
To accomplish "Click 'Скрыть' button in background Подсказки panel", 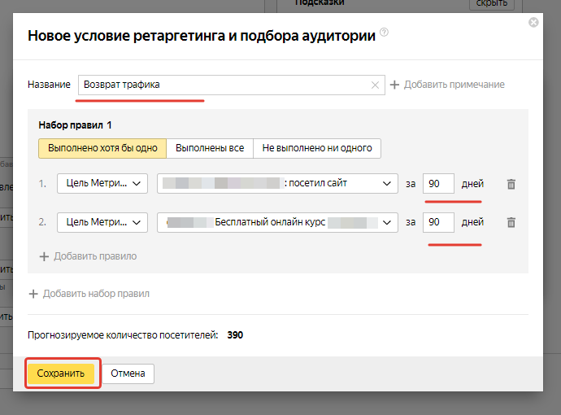I will point(492,3).
